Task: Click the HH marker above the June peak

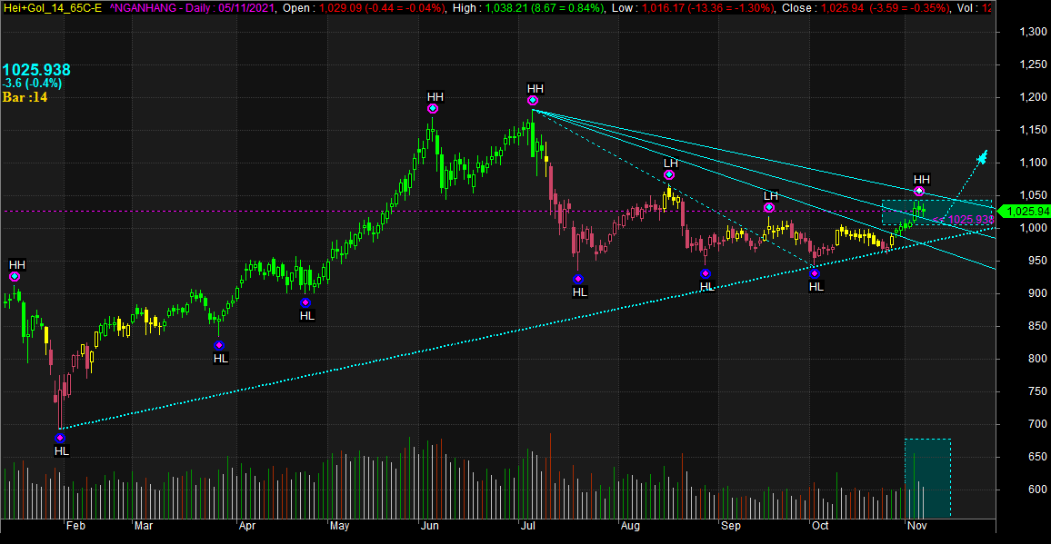Action: point(433,108)
